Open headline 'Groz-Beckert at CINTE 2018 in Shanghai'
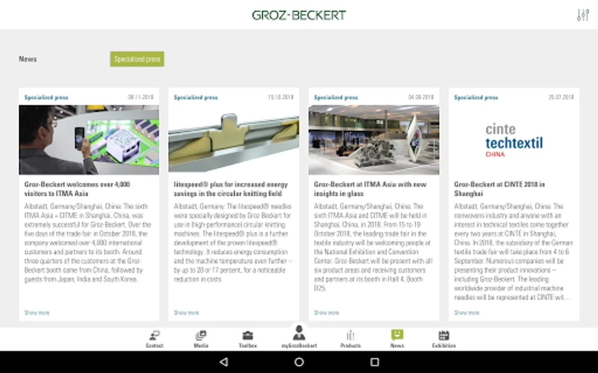The image size is (598, 373). pyautogui.click(x=499, y=189)
